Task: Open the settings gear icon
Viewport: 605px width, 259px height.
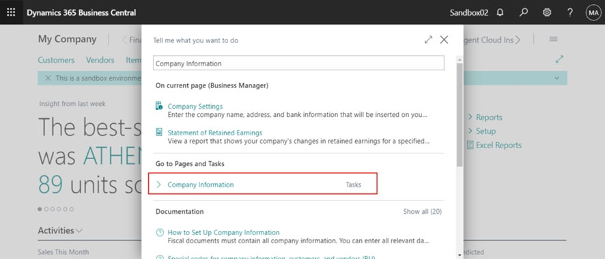Action: click(547, 12)
